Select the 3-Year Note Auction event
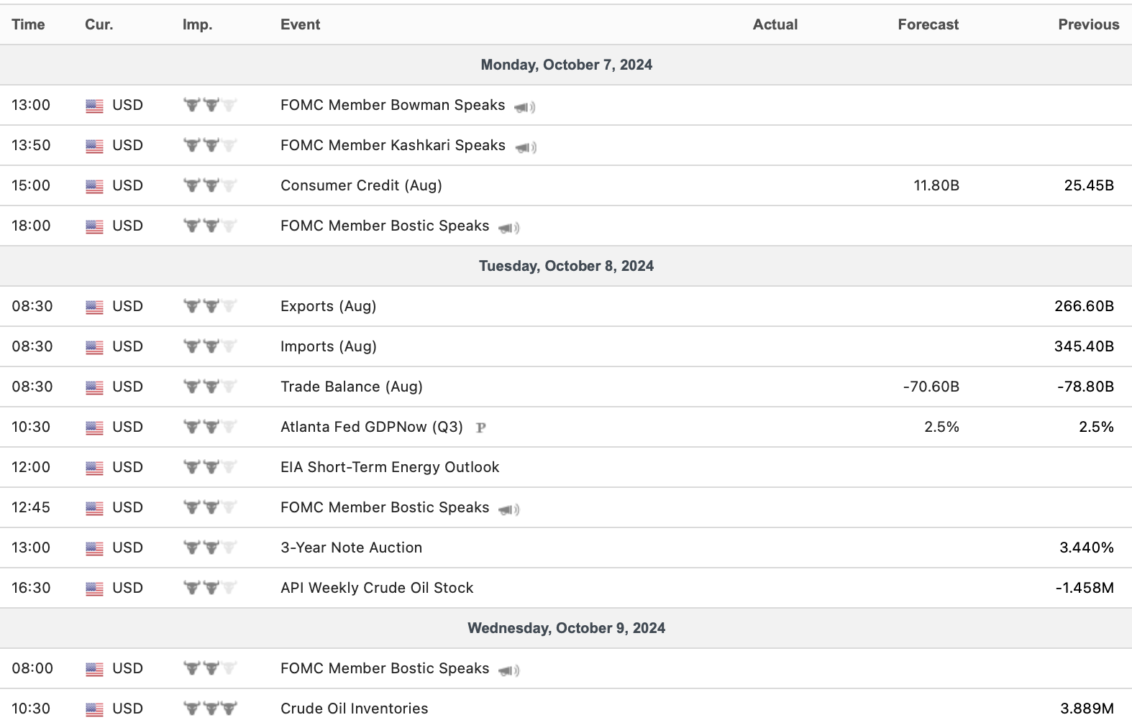The image size is (1132, 720). tap(351, 548)
